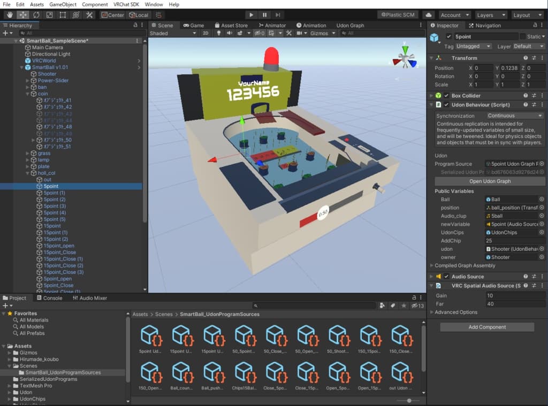Image resolution: width=548 pixels, height=406 pixels.
Task: Click the Pause button
Action: point(264,15)
